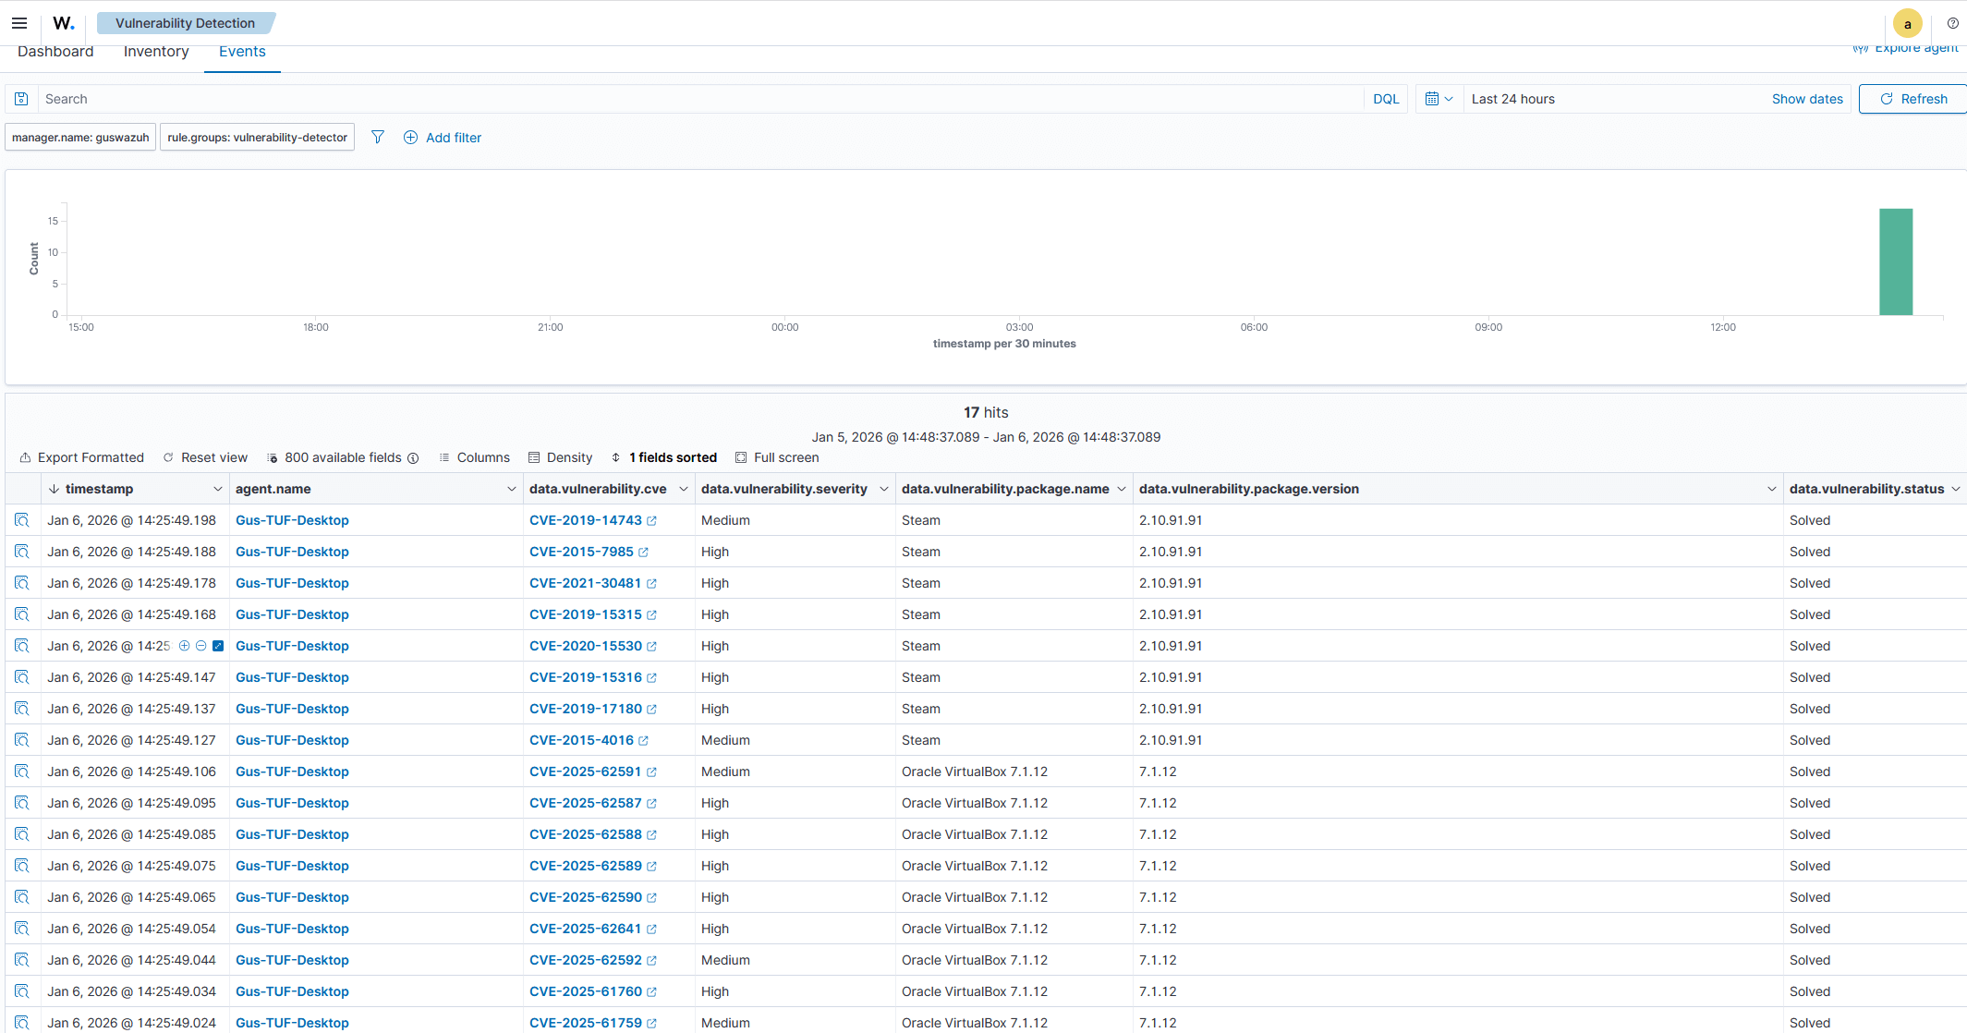Click the green histogram bar
The width and height of the screenshot is (1967, 1033).
click(1895, 261)
